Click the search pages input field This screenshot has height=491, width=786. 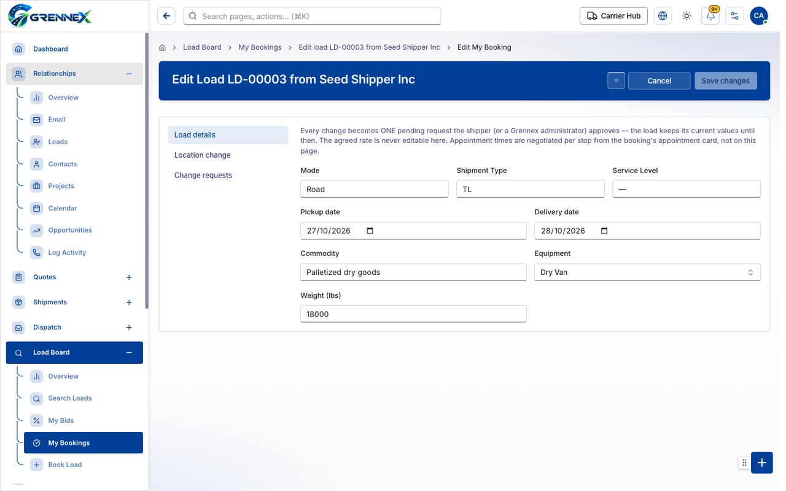(x=312, y=16)
